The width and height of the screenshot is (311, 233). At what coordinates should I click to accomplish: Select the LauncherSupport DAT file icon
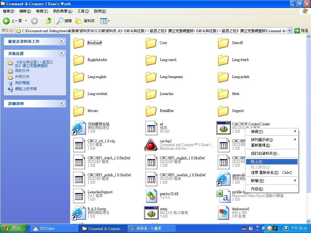tap(79, 196)
